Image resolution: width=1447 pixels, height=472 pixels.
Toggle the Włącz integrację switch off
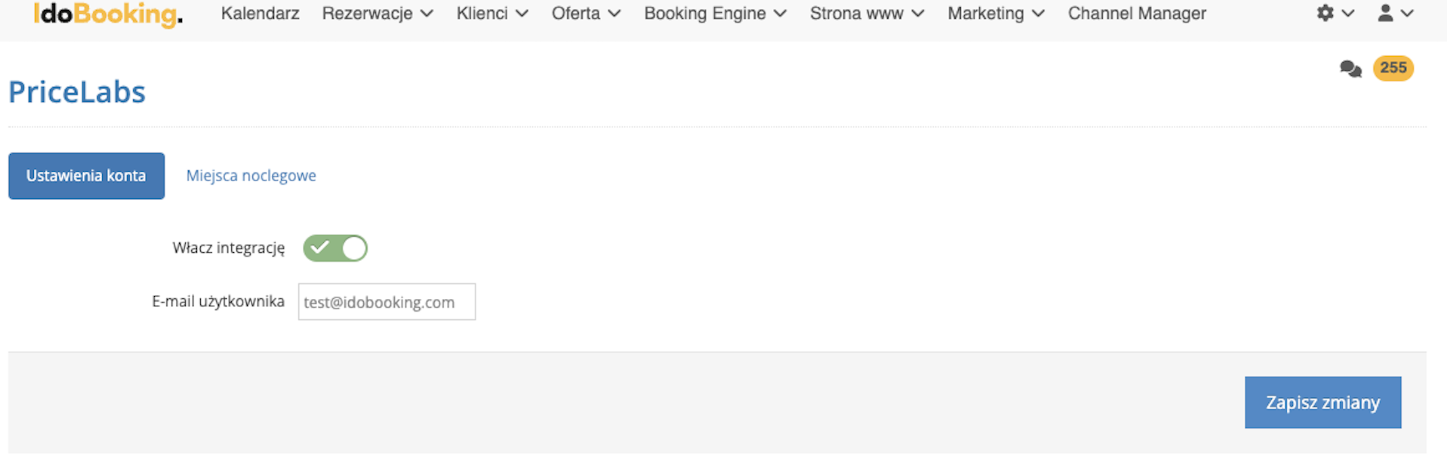(x=335, y=248)
